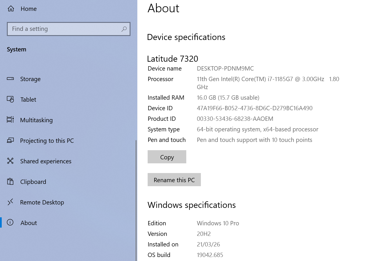Click the version value 20H2
The image size is (392, 261).
pos(204,234)
